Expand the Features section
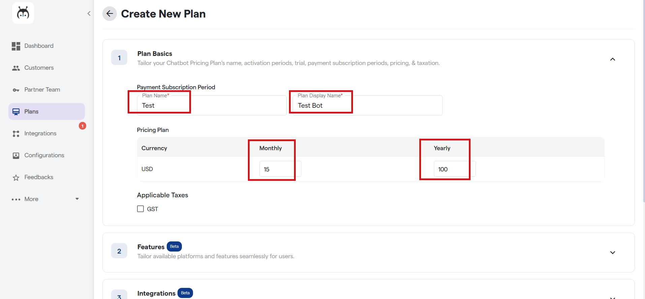The height and width of the screenshot is (299, 645). [612, 253]
